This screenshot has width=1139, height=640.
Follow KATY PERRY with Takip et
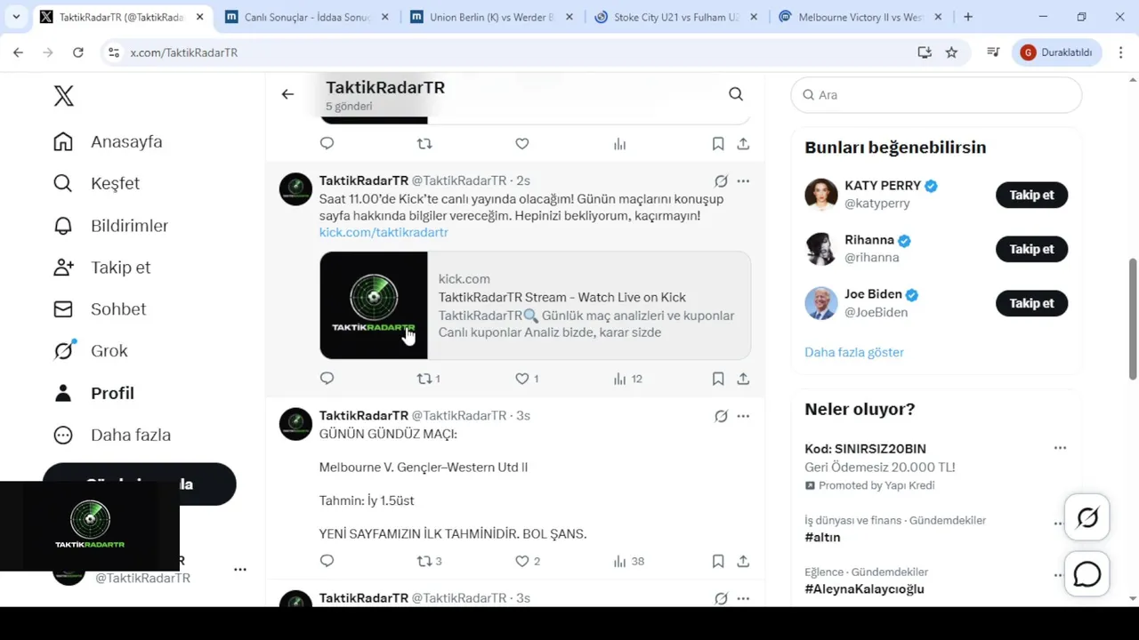click(1031, 195)
